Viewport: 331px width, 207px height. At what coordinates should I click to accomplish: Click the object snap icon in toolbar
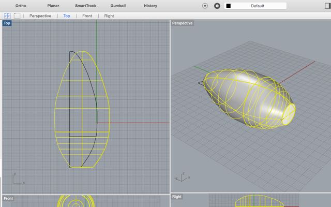205,6
